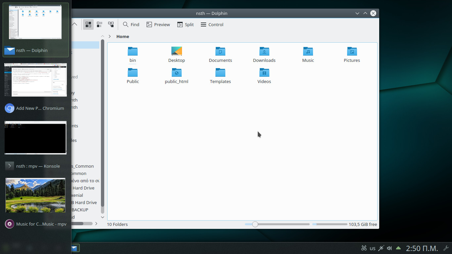Click the Find button
Viewport: 452px width, 254px height.
click(131, 24)
